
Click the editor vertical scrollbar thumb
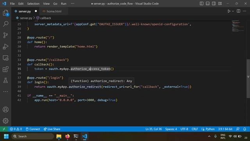(248, 78)
